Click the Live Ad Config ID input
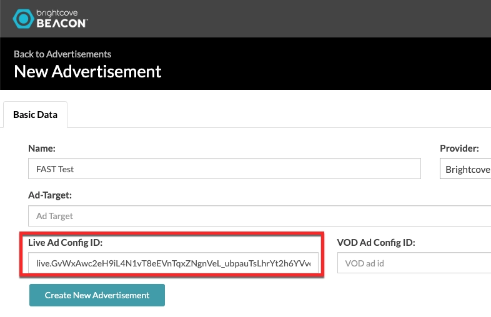491x317 pixels. click(173, 263)
